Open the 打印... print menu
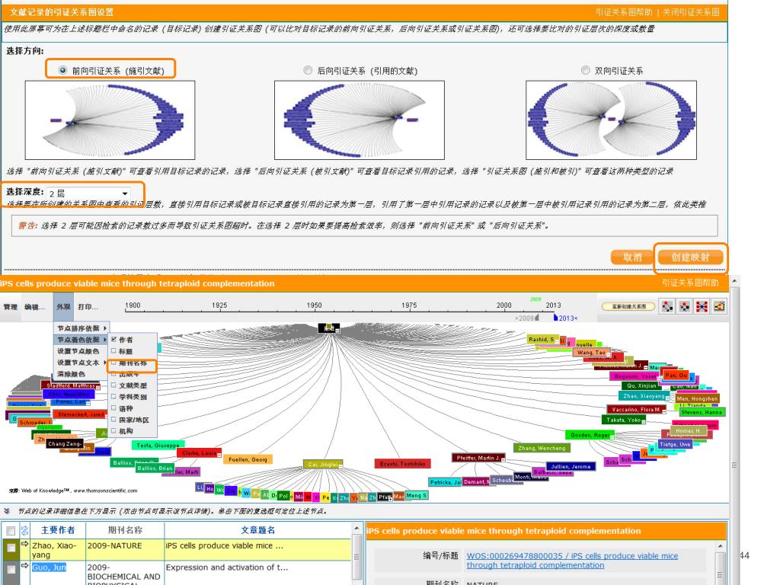Image resolution: width=780 pixels, height=585 pixels. [x=88, y=307]
